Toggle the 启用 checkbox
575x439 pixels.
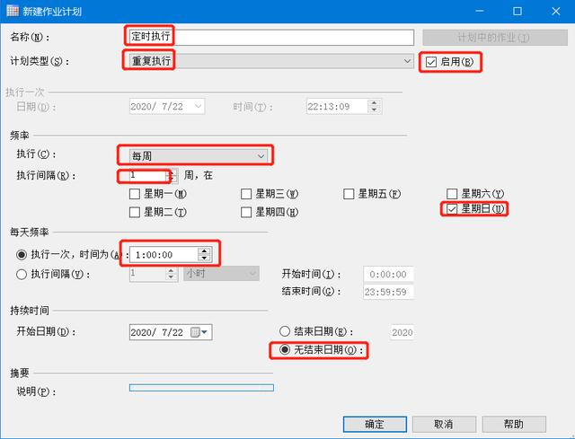[431, 62]
